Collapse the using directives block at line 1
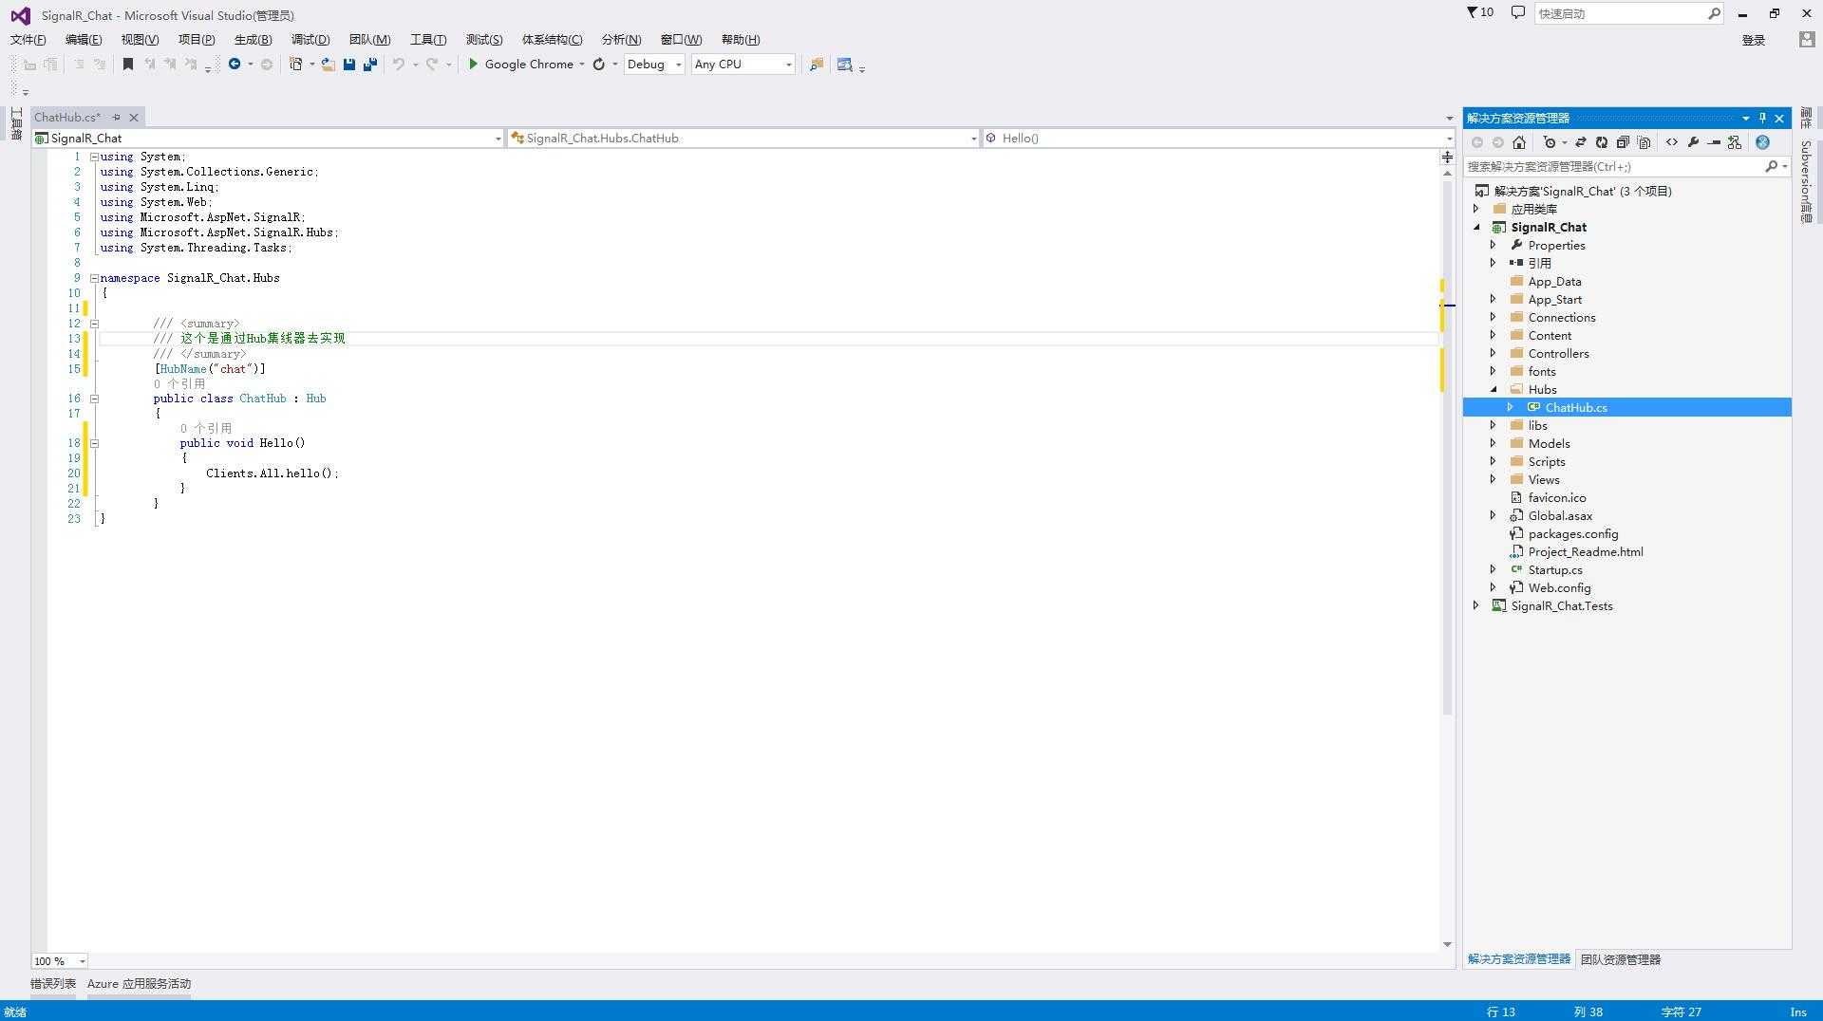1823x1021 pixels. tap(94, 157)
